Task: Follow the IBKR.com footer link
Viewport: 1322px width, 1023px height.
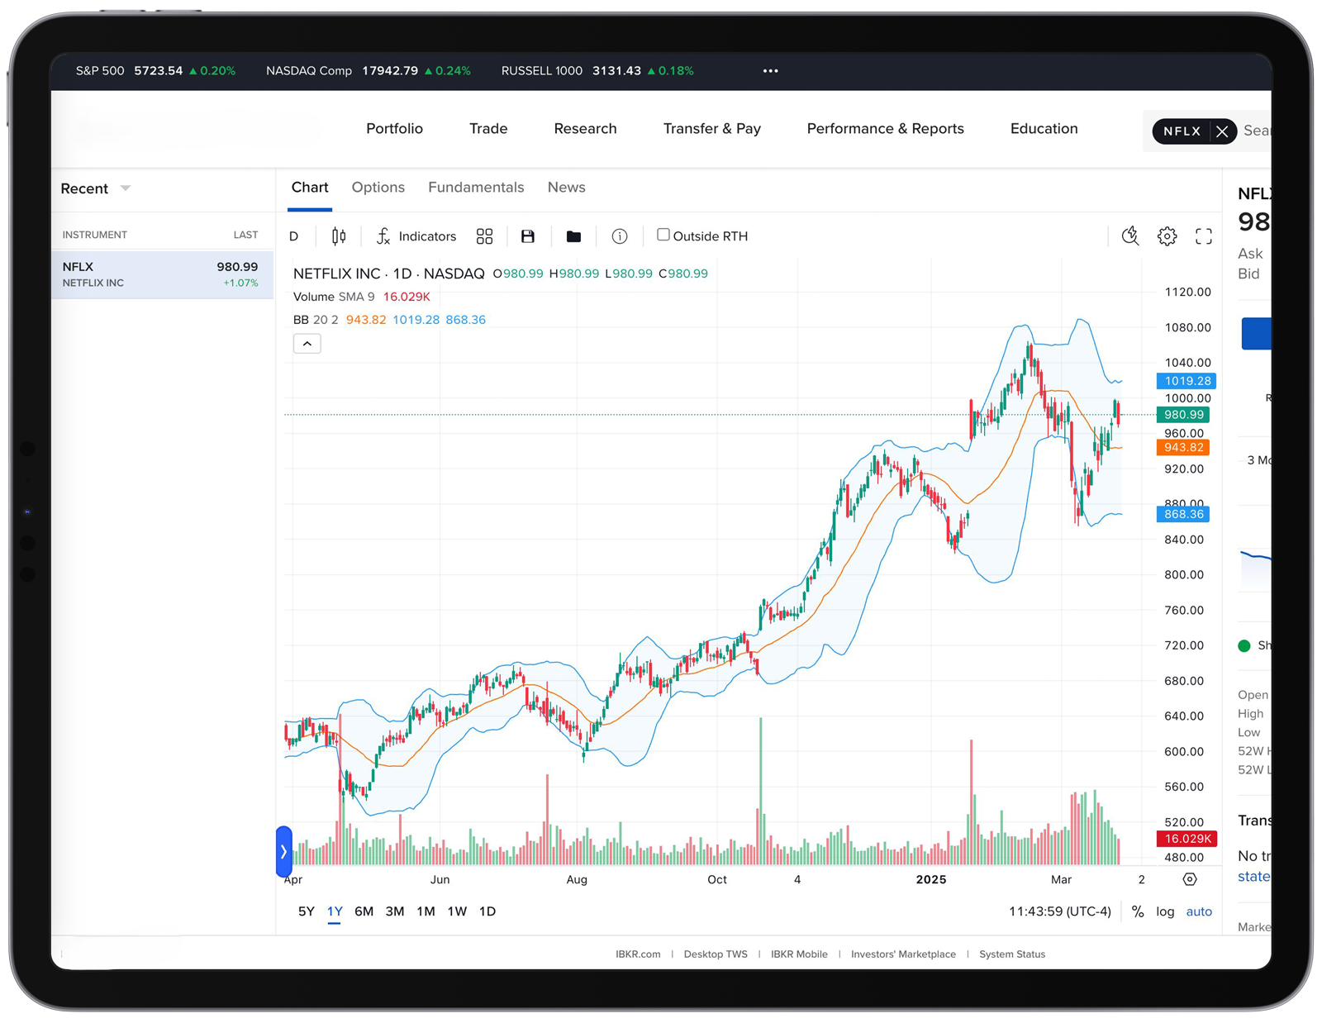Action: point(638,954)
